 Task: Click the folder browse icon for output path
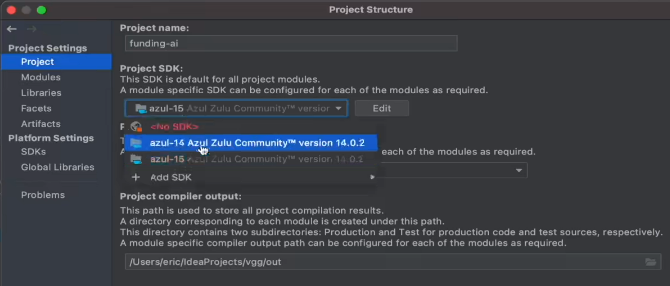(x=650, y=262)
